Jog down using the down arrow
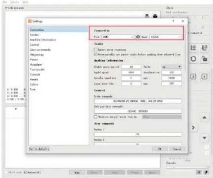The width and height of the screenshot is (213, 178). (x=205, y=138)
